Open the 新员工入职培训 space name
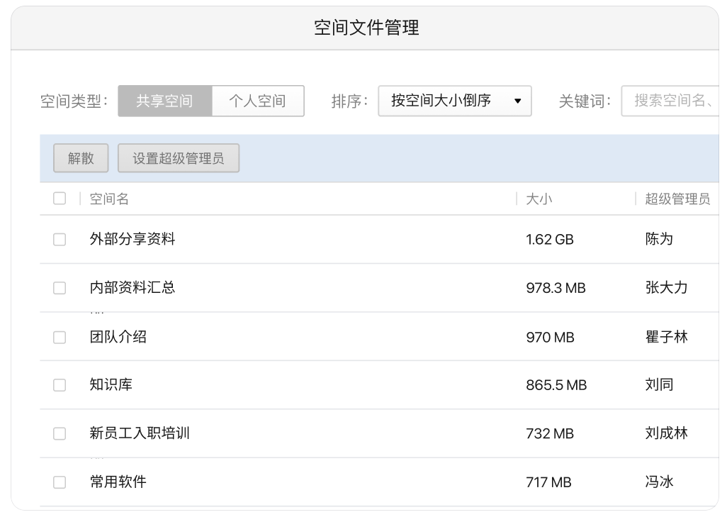The image size is (727, 522). pos(140,433)
